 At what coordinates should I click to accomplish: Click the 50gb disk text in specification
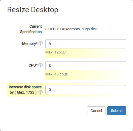tap(89, 29)
